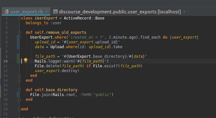Click File.delete on line 11

click(x=47, y=66)
